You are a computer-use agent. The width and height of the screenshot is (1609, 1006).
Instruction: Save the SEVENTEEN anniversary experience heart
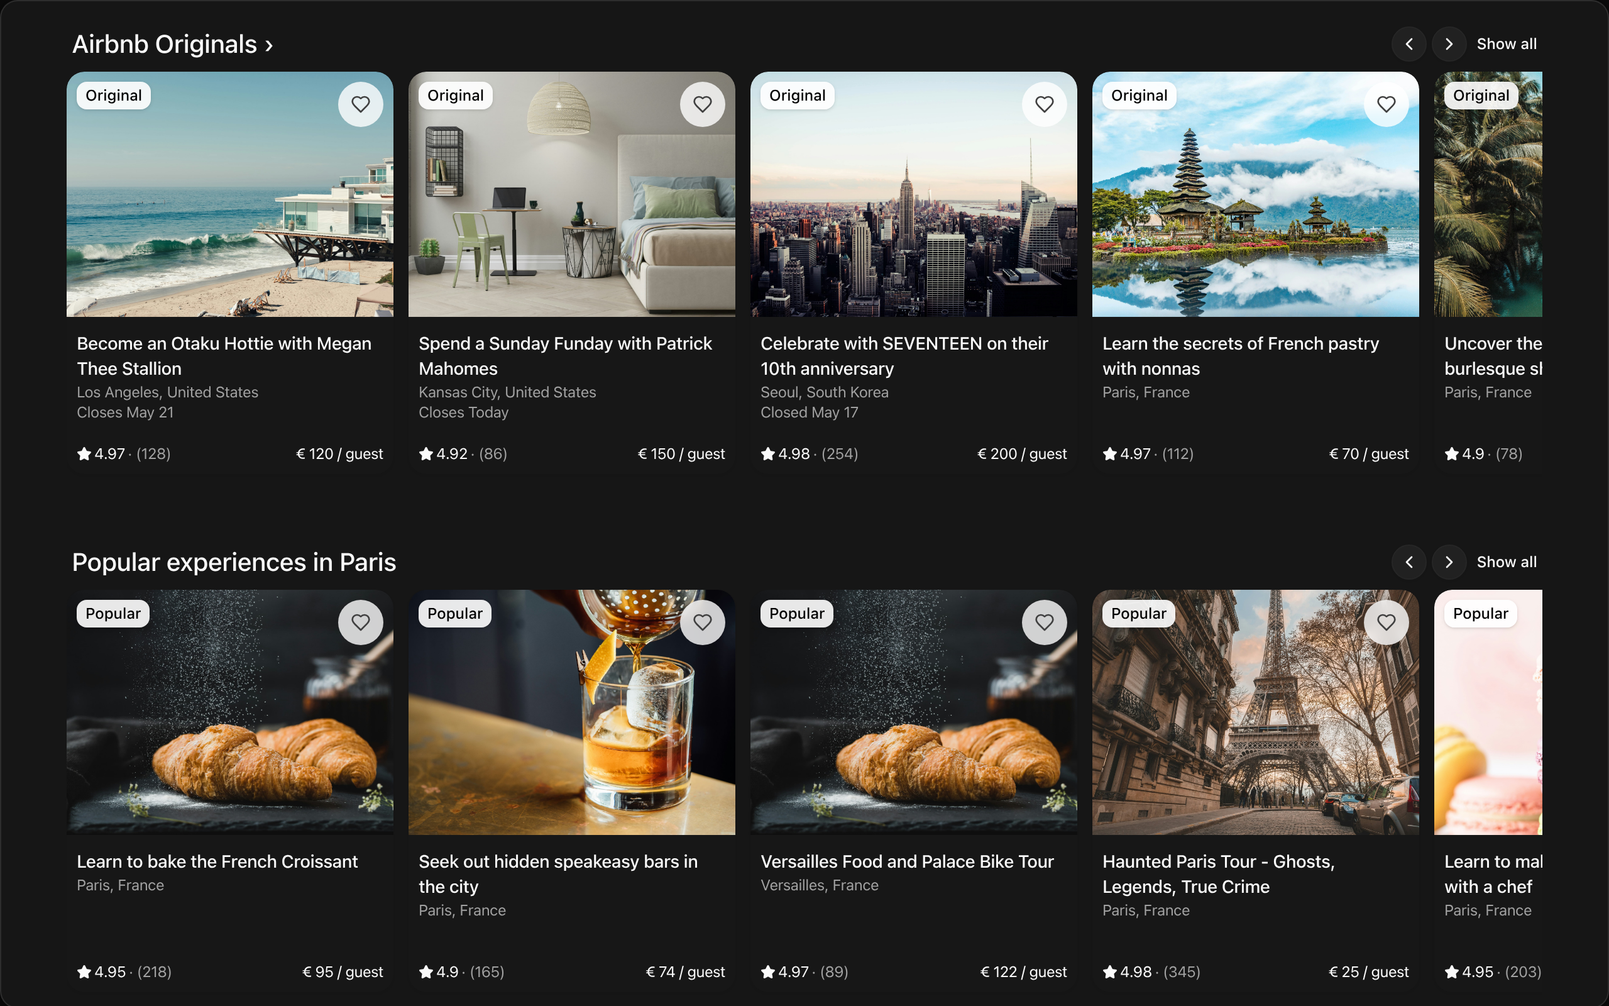[x=1044, y=104]
